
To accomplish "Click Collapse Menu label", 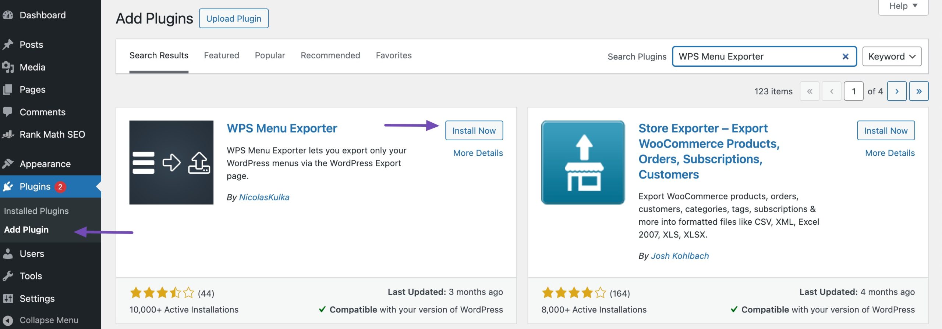I will pyautogui.click(x=49, y=320).
